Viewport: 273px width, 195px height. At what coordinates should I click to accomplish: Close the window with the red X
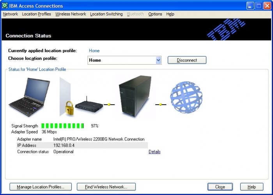(267, 6)
